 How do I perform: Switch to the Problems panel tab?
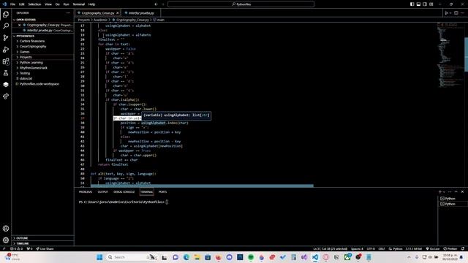[86, 192]
